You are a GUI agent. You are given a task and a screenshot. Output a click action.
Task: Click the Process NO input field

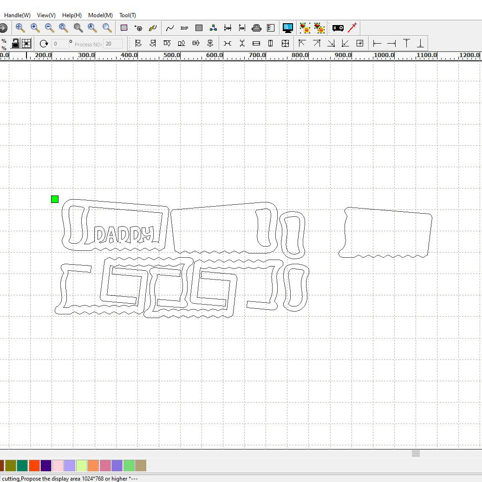tap(113, 44)
